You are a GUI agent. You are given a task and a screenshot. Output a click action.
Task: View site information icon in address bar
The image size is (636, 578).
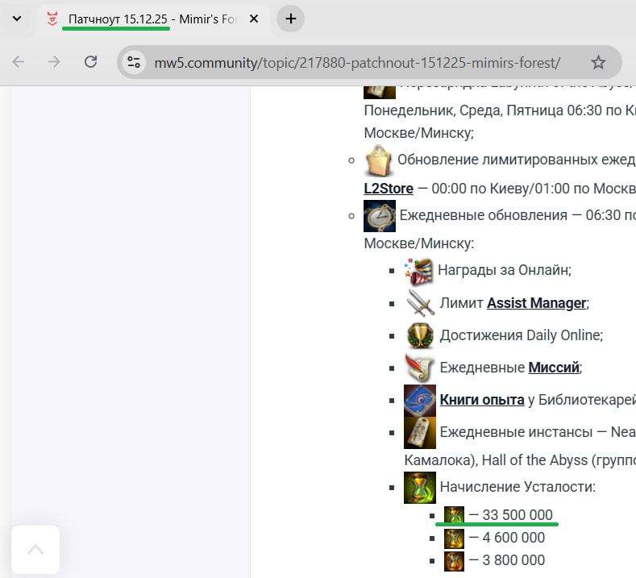point(134,62)
